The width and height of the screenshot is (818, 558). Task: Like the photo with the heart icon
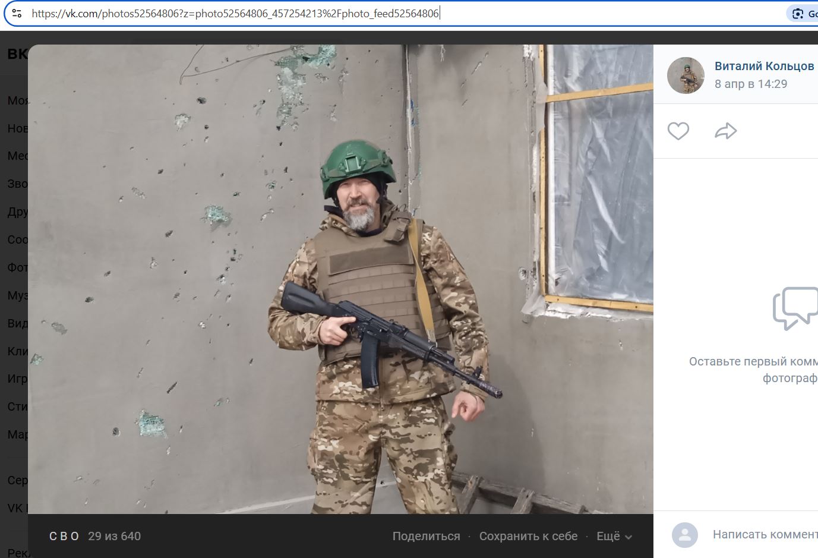click(x=678, y=131)
